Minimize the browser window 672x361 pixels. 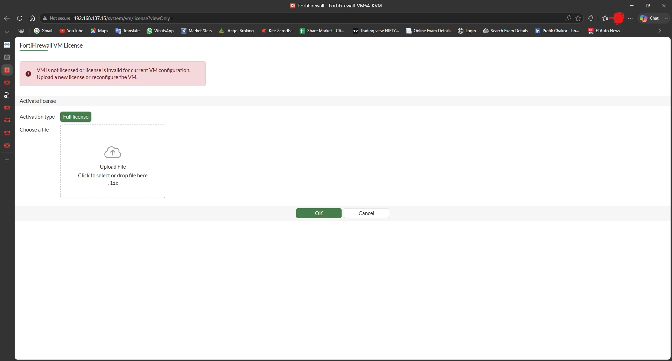click(x=632, y=6)
